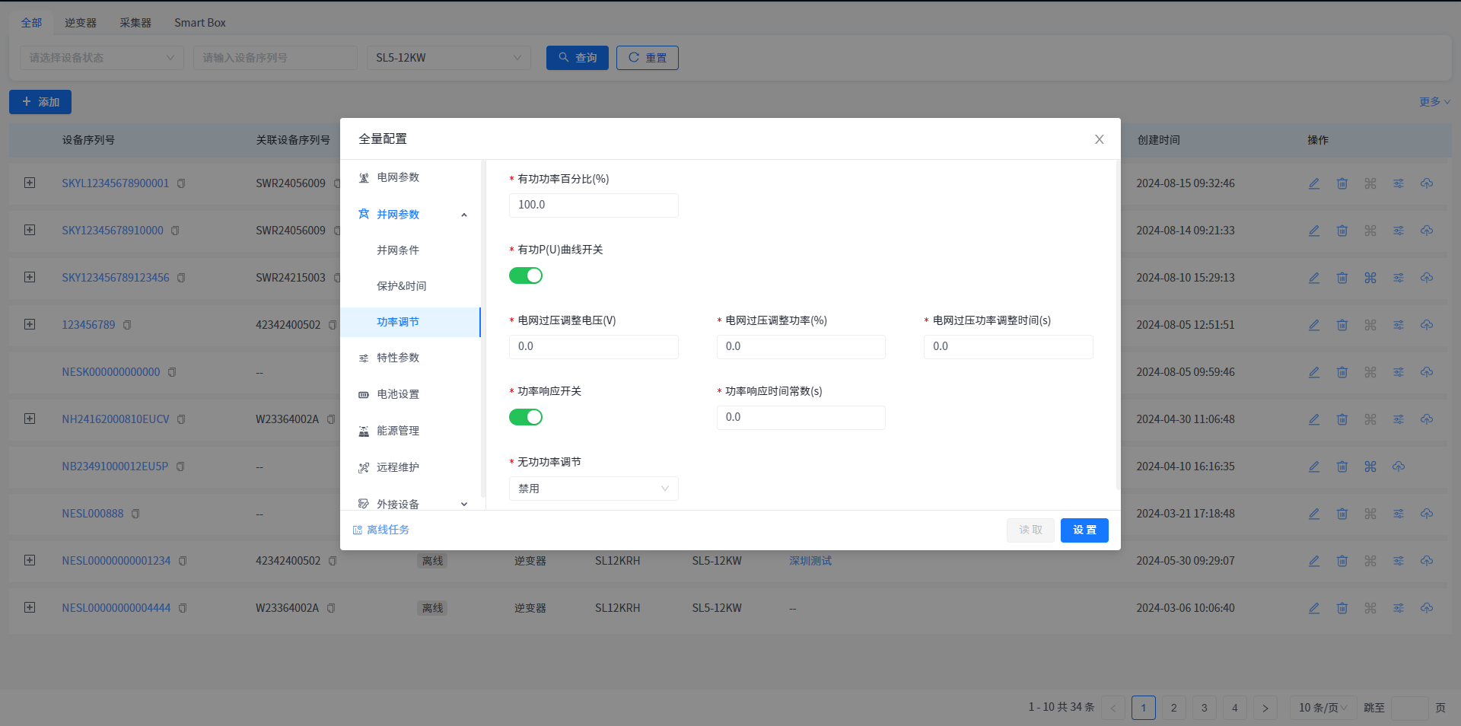Click the cloud upload icon for NESL000888 row

click(x=1427, y=514)
